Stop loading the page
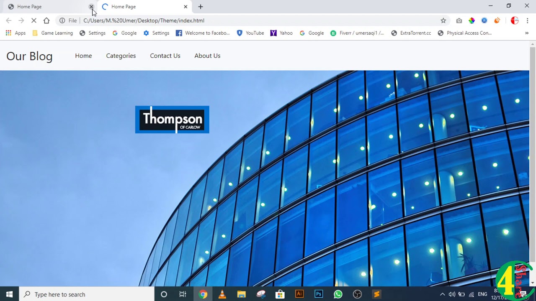The width and height of the screenshot is (536, 301). [x=34, y=20]
